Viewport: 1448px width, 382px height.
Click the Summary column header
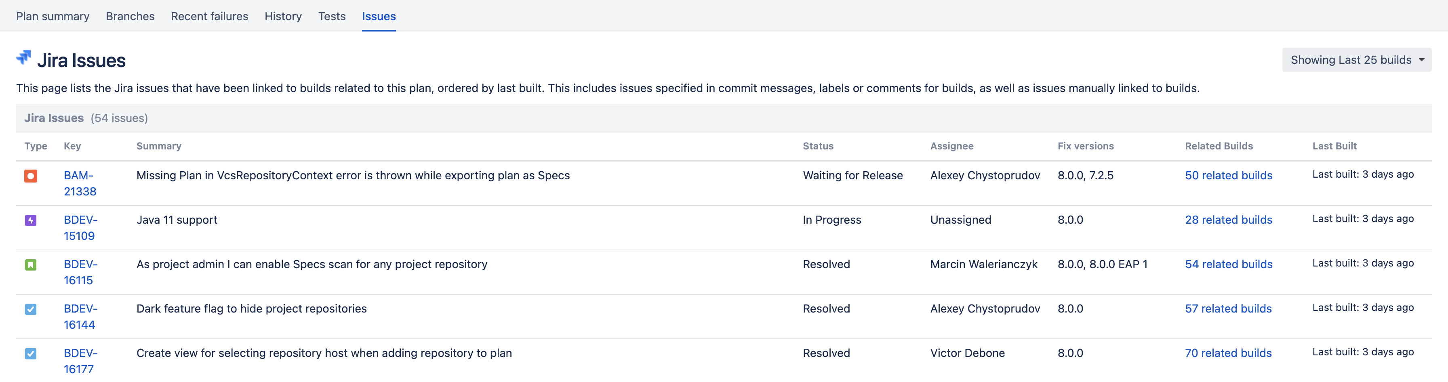(159, 146)
